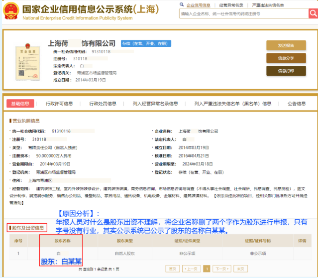Click the red search magnifier button
318x278 pixels.
313,13
